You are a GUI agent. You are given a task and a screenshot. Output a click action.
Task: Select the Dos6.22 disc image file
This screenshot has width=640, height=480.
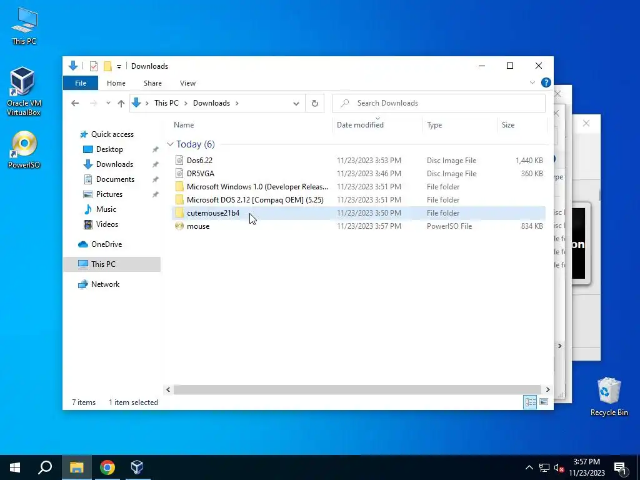tap(358, 161)
